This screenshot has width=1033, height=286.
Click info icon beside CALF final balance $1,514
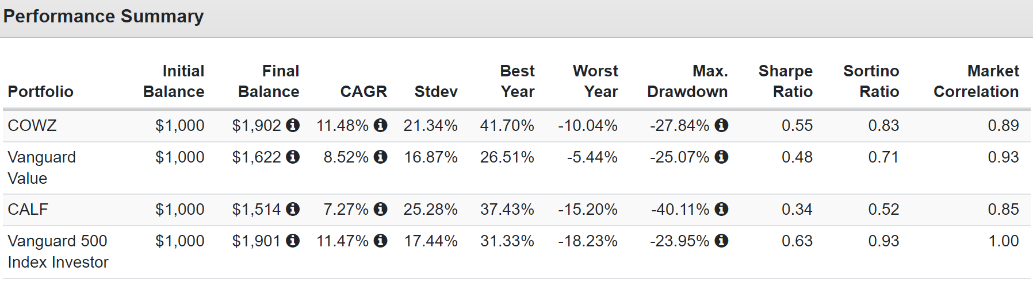[x=293, y=209]
